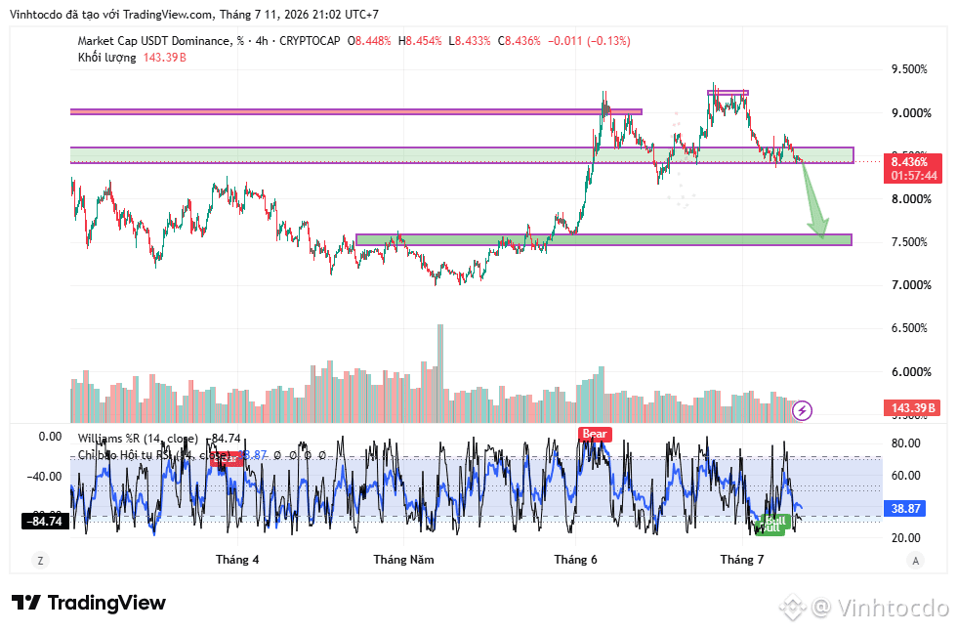Click the Tháng 4 date axis label
The image size is (957, 632).
pyautogui.click(x=237, y=560)
